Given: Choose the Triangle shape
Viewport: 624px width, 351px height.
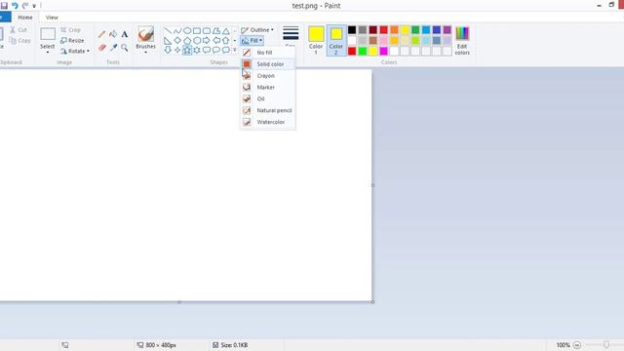Looking at the screenshot, I should coord(225,30).
